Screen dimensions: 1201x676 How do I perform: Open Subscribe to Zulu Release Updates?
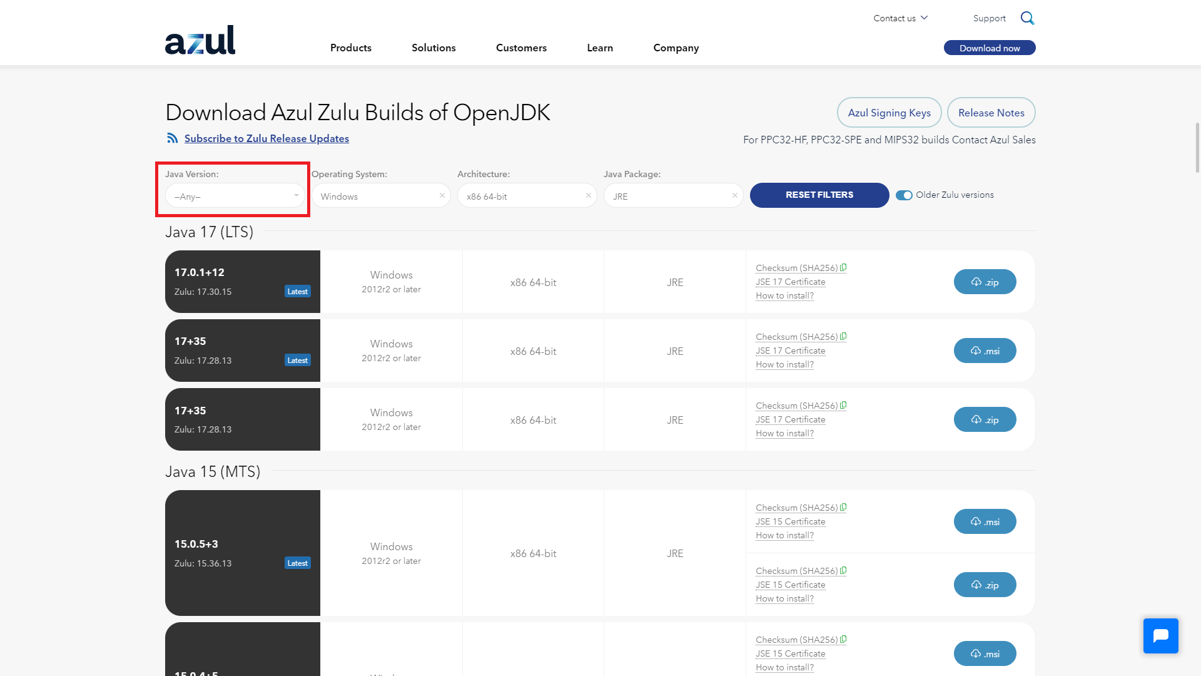point(266,139)
